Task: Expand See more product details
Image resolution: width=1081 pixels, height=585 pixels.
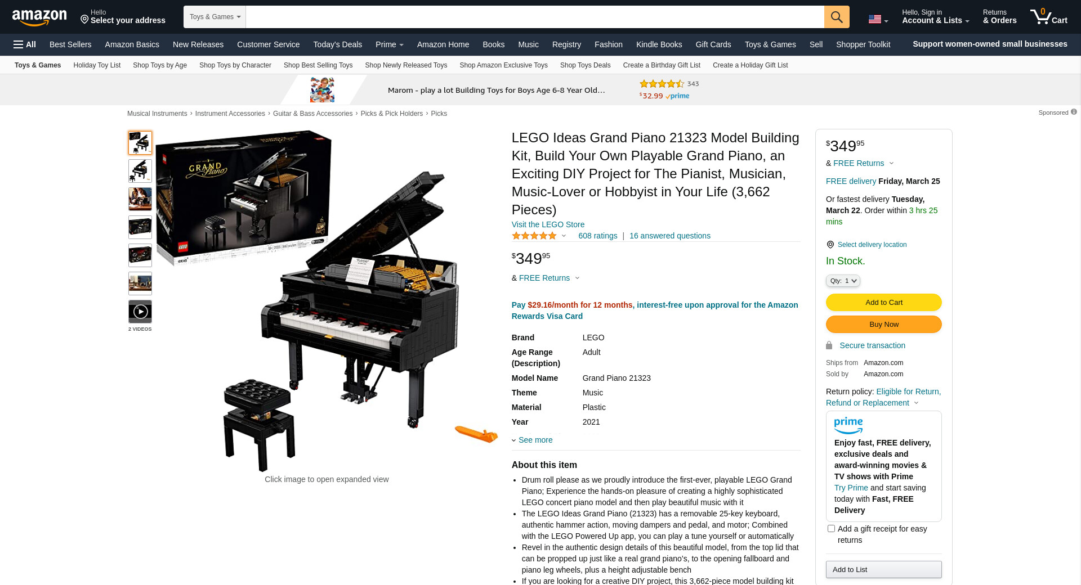Action: coord(532,440)
